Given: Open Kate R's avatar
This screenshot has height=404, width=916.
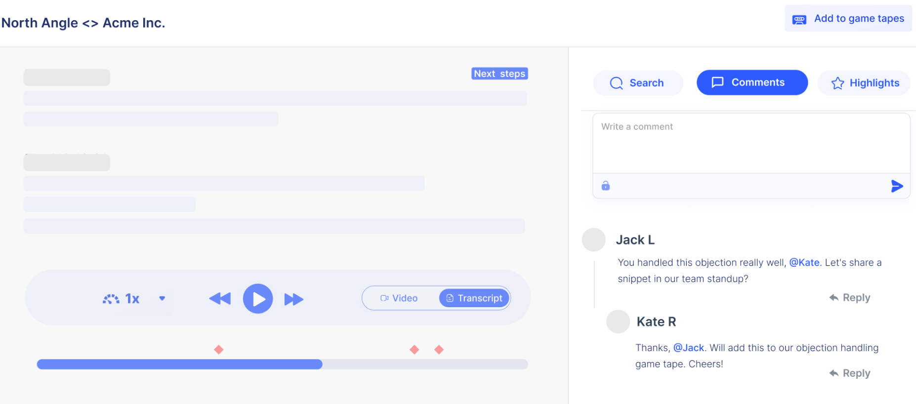Looking at the screenshot, I should 618,322.
